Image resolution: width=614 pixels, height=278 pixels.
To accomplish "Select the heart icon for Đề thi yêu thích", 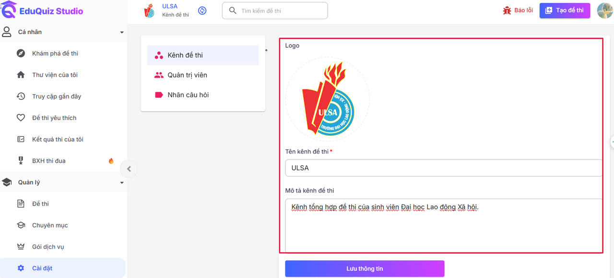I will (21, 118).
